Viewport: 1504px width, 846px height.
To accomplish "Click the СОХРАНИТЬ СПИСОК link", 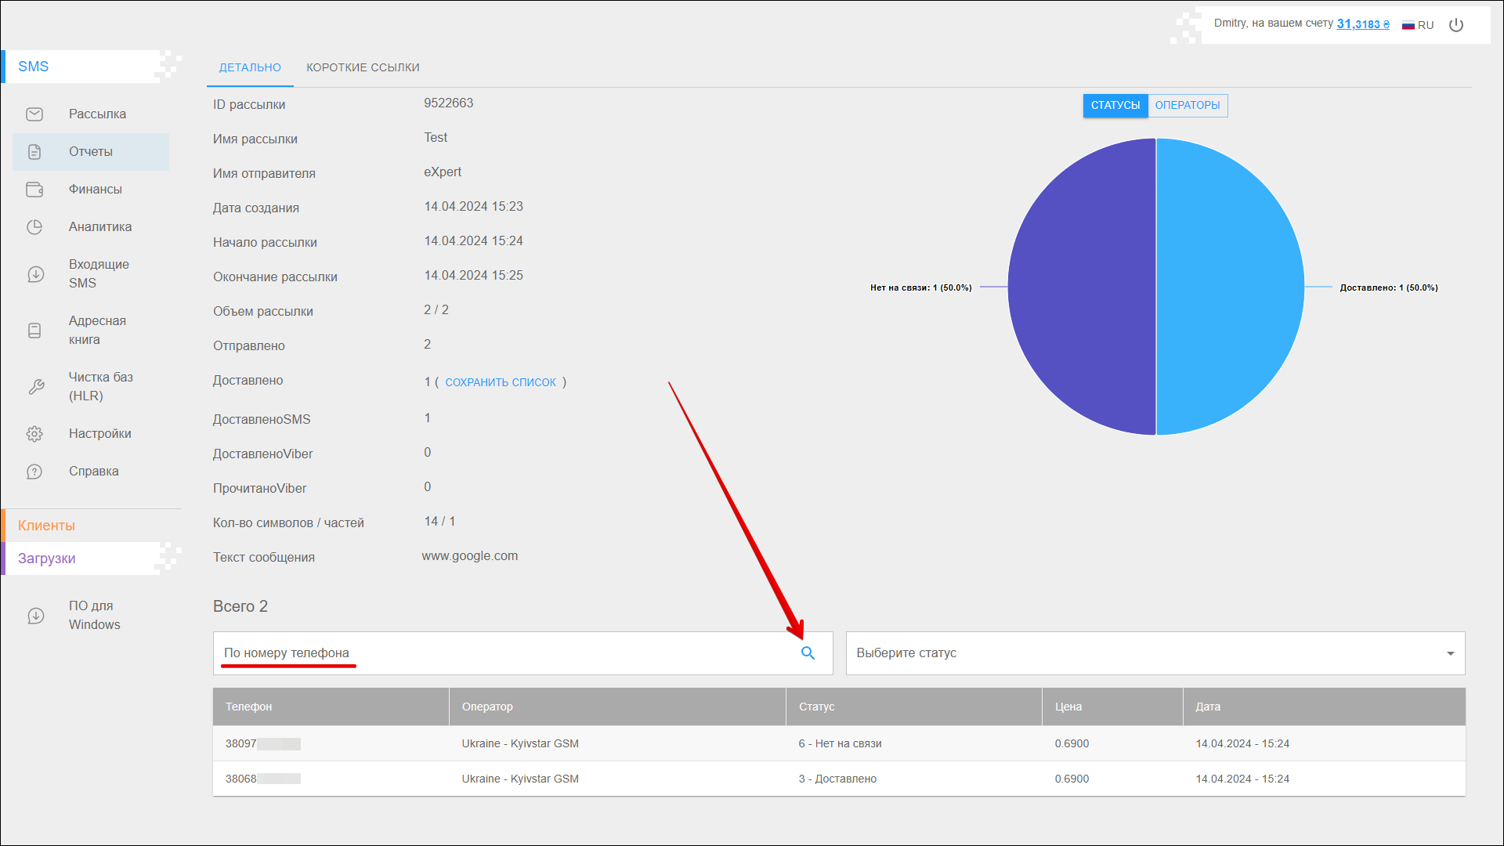I will coord(501,382).
